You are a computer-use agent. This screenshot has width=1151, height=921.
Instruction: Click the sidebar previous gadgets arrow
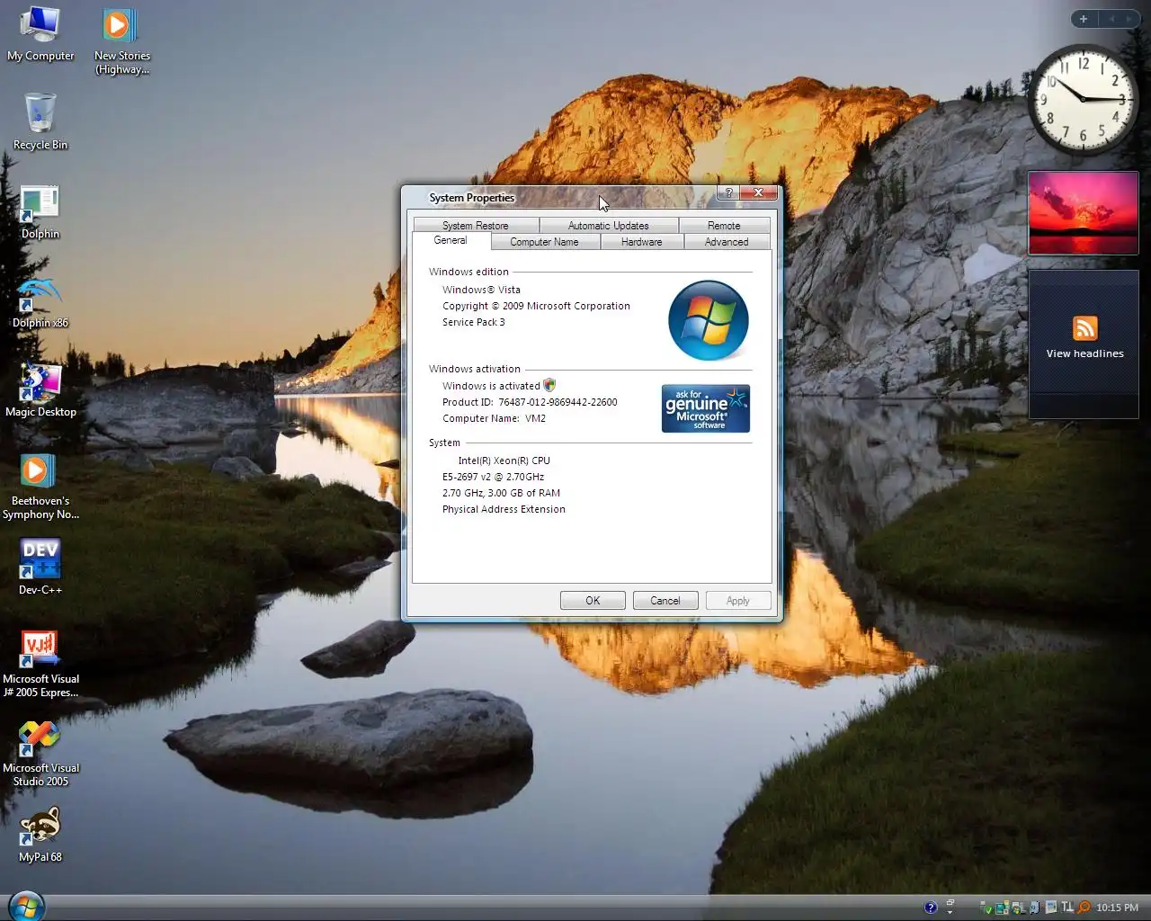(x=1111, y=19)
